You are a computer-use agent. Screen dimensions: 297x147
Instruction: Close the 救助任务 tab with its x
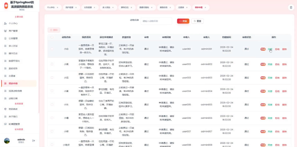coord(170,7)
